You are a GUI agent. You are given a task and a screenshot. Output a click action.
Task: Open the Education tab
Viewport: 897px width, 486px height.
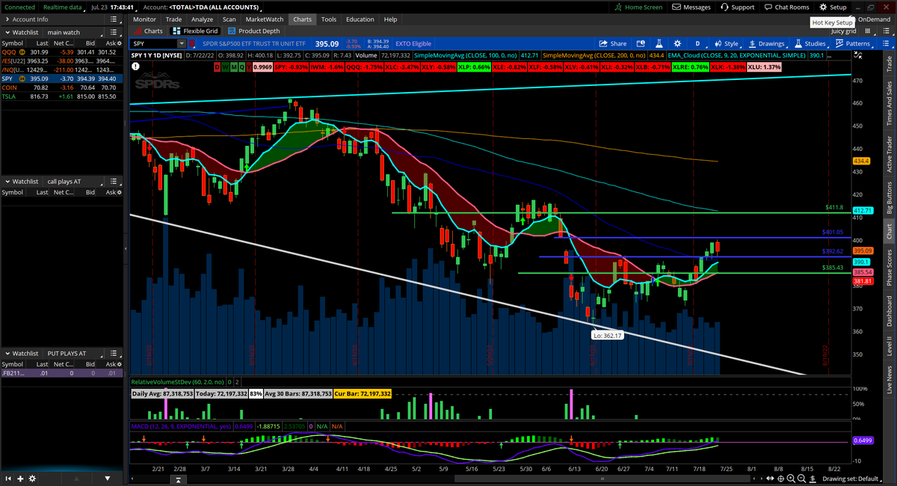coord(360,19)
